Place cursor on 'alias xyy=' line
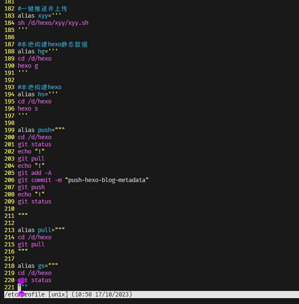 (x=39, y=16)
